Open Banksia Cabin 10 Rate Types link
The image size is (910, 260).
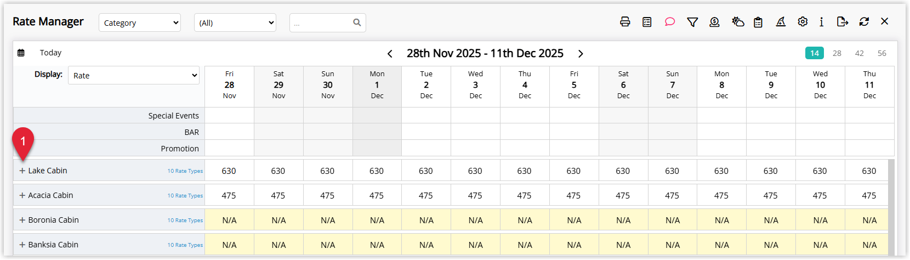coord(185,245)
